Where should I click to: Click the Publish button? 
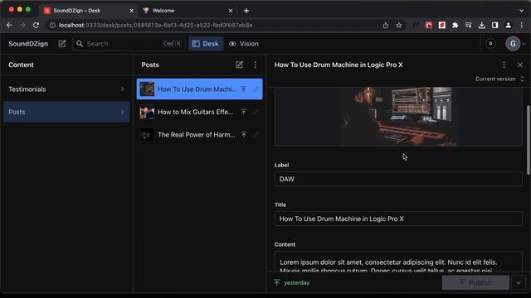pos(475,282)
